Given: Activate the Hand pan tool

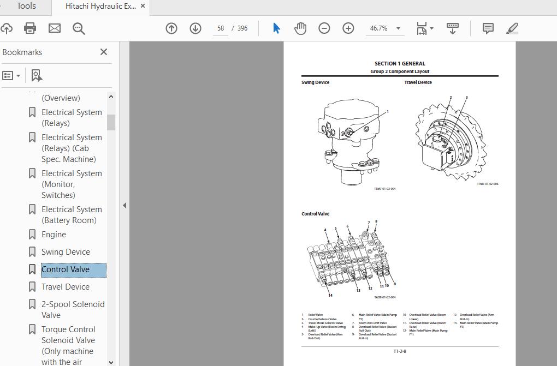Looking at the screenshot, I should [300, 28].
